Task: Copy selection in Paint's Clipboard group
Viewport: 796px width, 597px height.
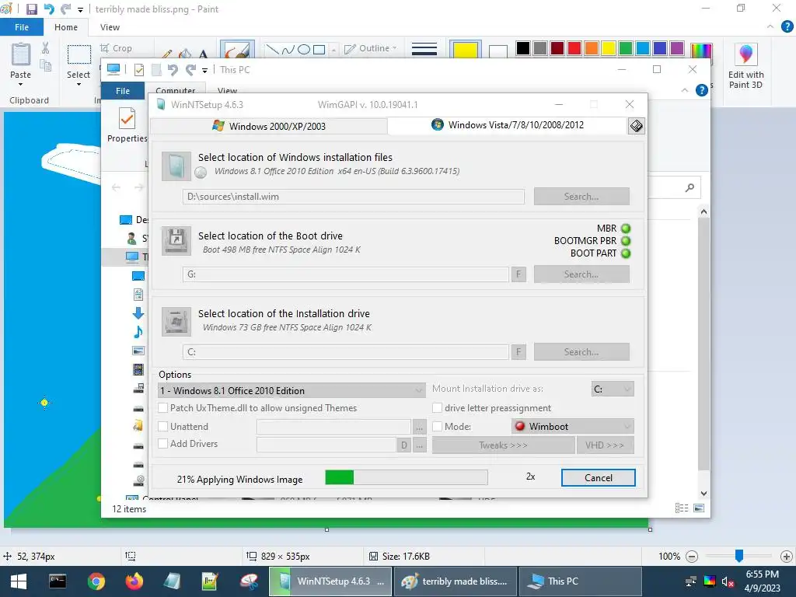Action: point(46,65)
